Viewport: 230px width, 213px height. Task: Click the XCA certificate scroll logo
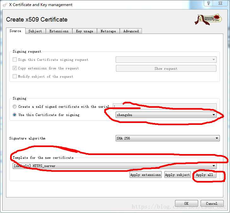click(208, 19)
